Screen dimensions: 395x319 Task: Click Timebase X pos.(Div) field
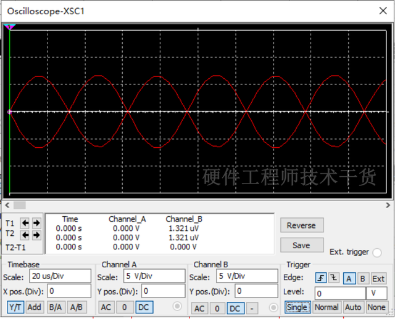coord(69,291)
